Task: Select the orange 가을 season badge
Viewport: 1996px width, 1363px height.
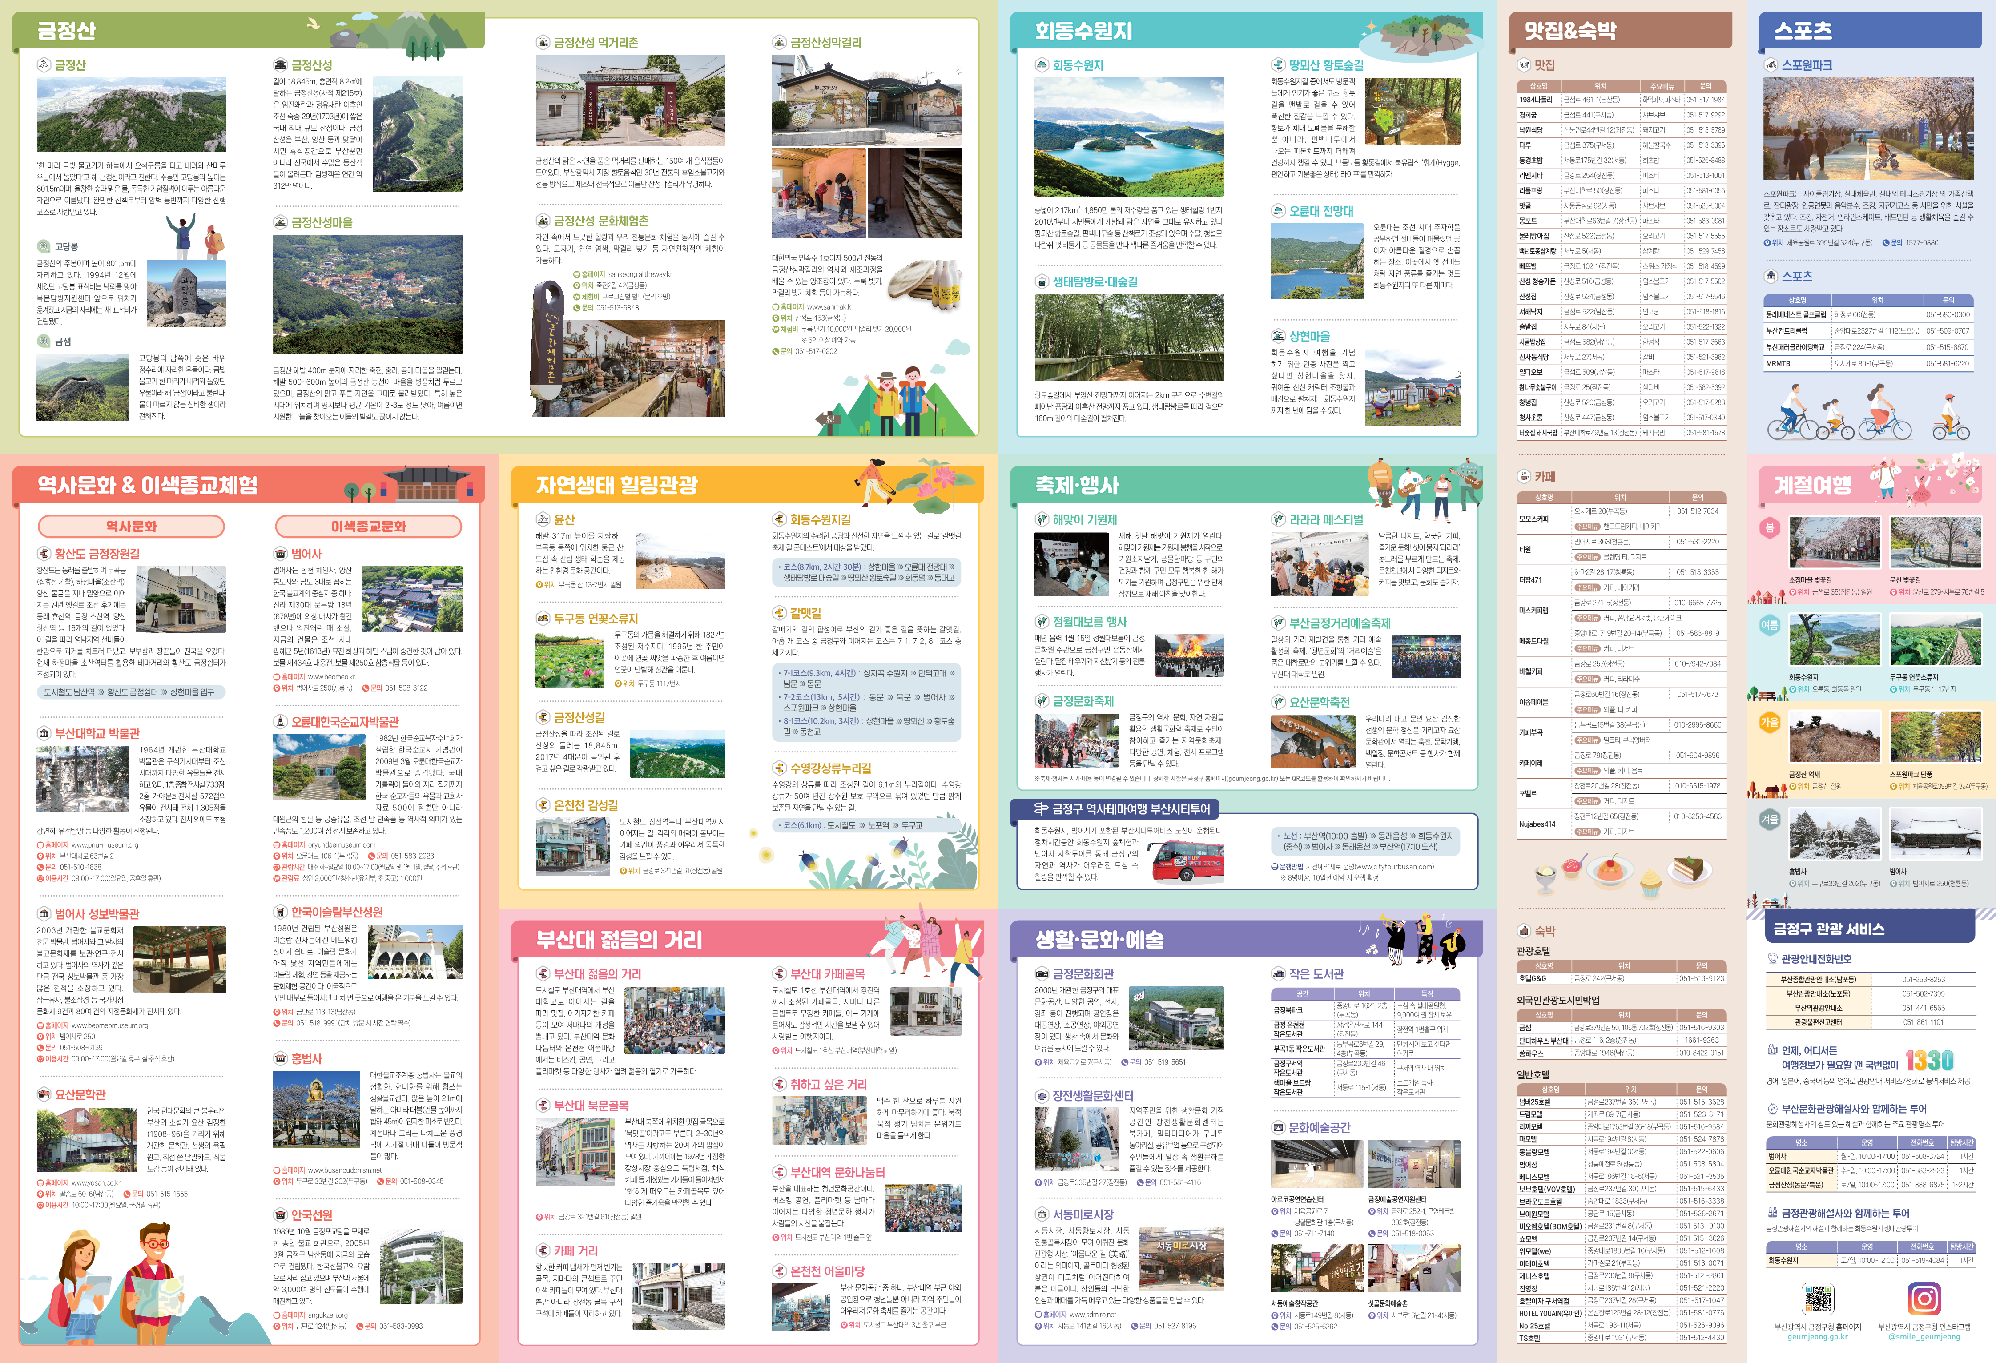Action: point(1769,722)
